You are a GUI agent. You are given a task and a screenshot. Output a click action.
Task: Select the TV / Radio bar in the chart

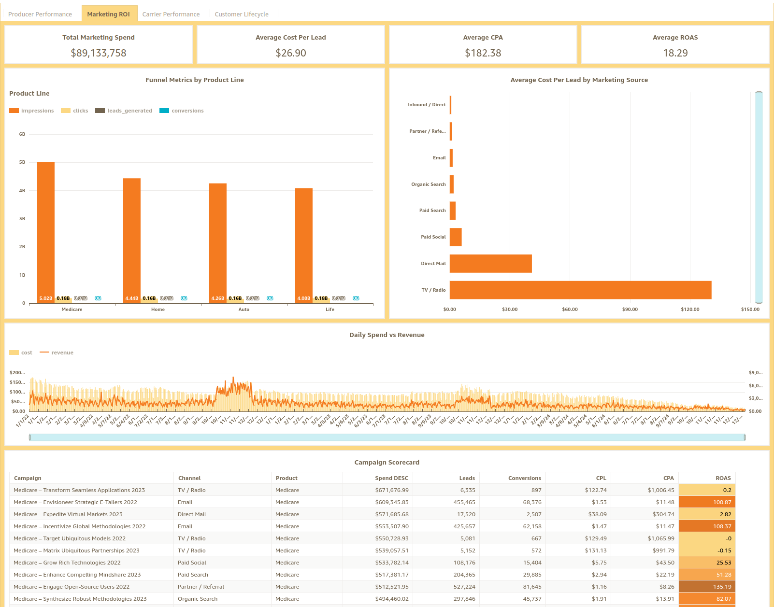point(580,290)
